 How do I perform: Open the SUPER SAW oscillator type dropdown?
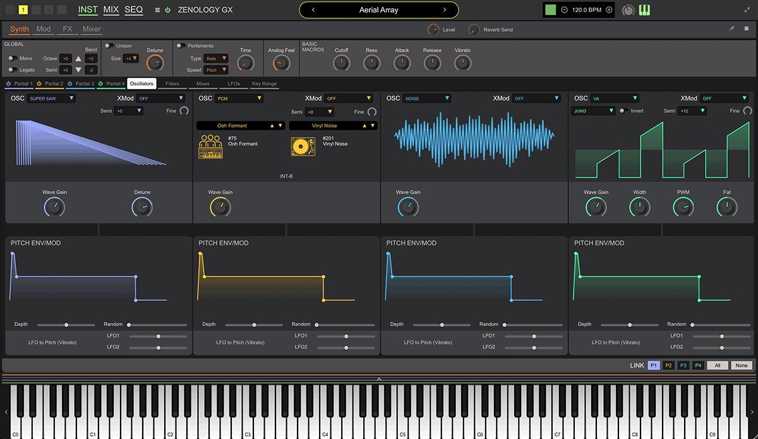coord(51,98)
